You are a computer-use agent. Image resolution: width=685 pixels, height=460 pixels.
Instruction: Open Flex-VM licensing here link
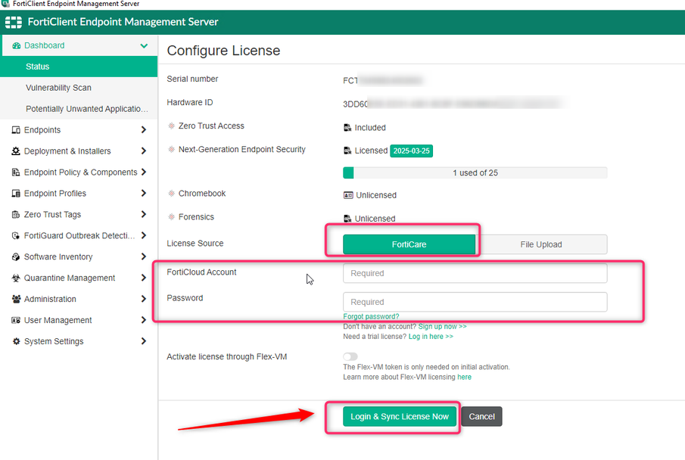465,377
